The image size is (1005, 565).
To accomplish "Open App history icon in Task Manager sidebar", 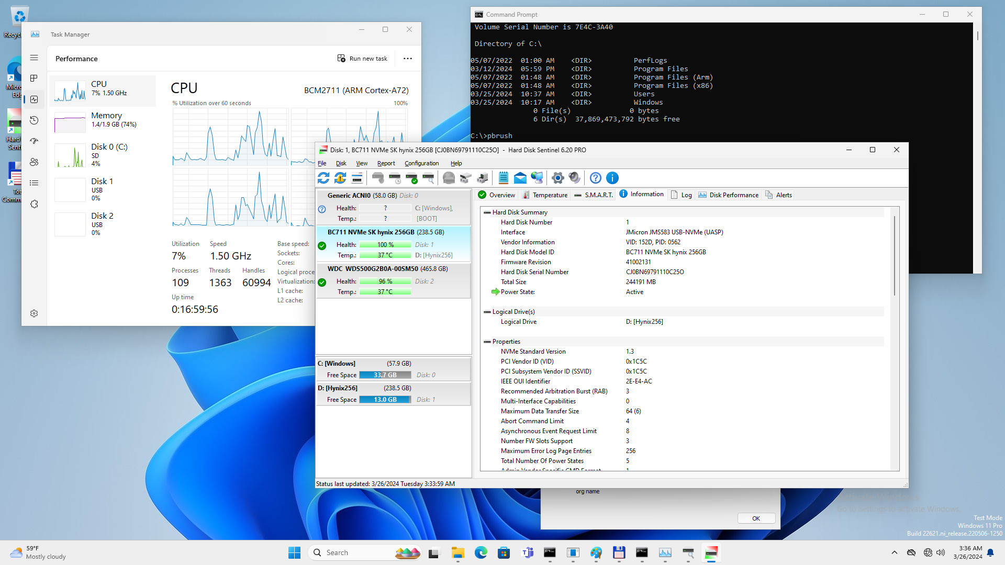I will coord(34,120).
